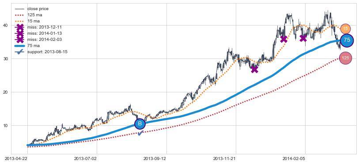
Task: Click y-axis tick label 40
Action: pos(7,26)
